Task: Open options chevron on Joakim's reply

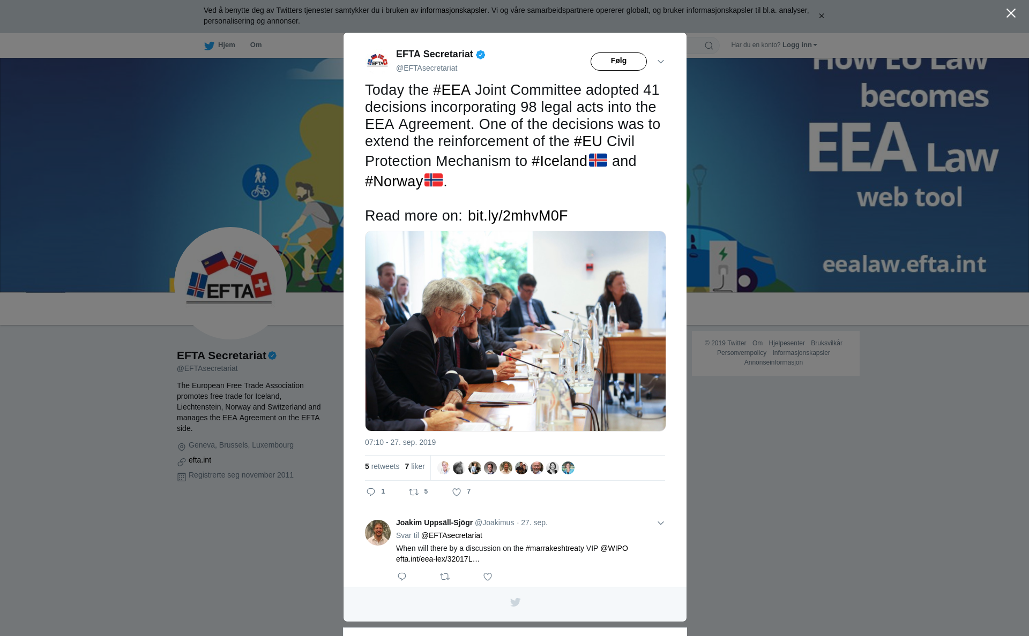Action: (661, 523)
